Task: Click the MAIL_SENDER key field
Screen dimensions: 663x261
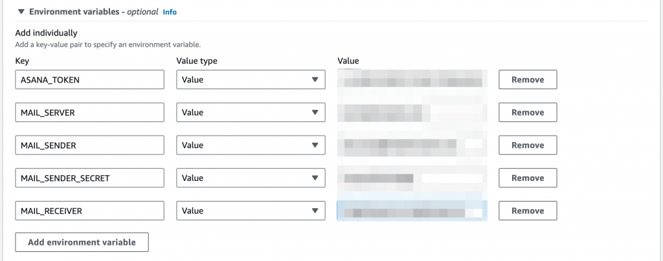Action: click(x=89, y=145)
